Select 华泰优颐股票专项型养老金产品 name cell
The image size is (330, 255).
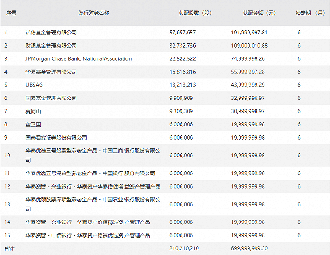(93, 204)
